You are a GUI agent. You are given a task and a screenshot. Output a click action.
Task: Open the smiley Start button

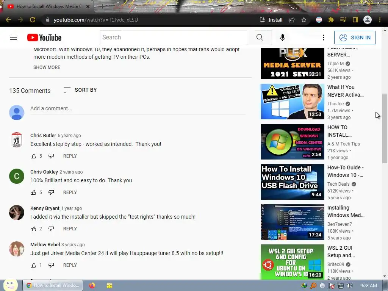(10, 285)
